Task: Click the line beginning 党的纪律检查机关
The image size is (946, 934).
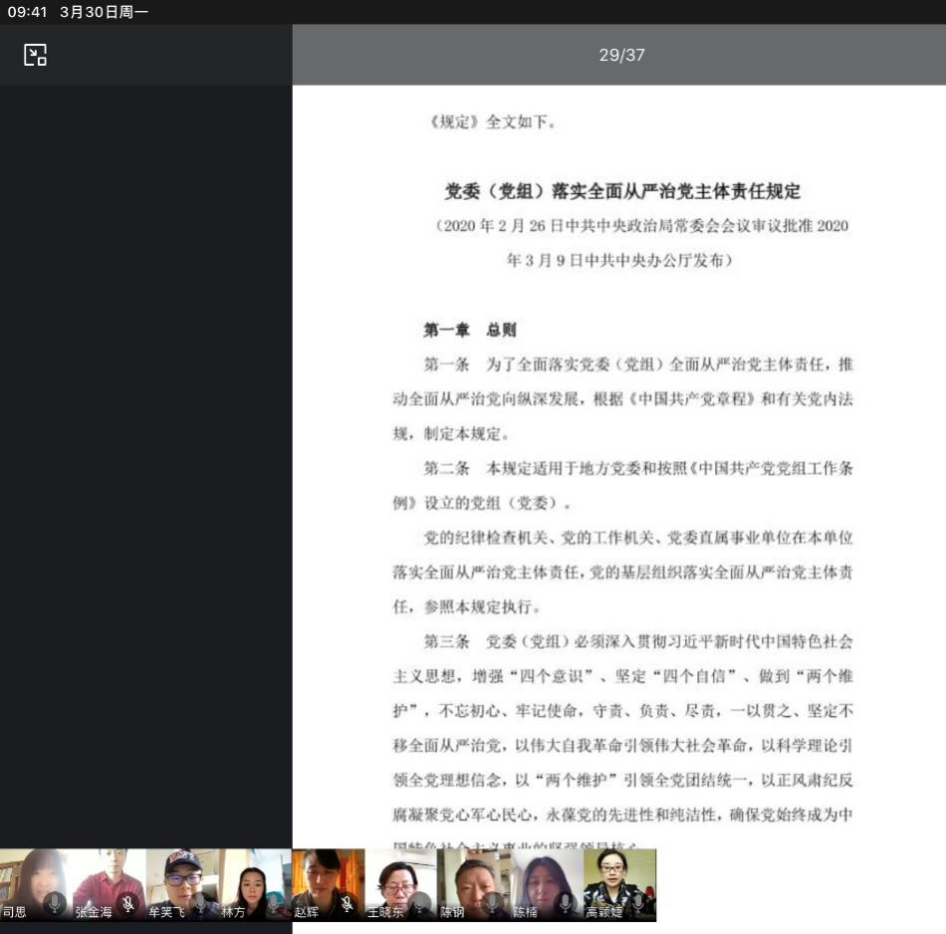Action: pyautogui.click(x=638, y=538)
